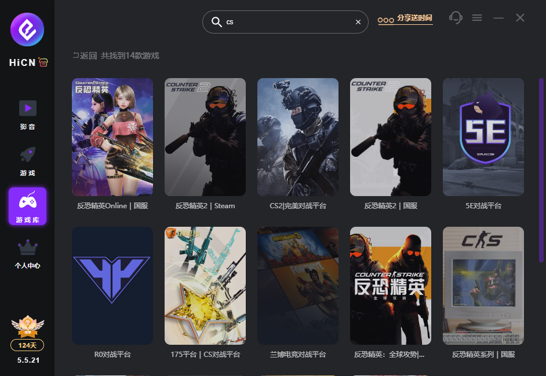The height and width of the screenshot is (376, 546).
Task: Select 反恐精英Online 国服 game cover
Action: pyautogui.click(x=112, y=137)
